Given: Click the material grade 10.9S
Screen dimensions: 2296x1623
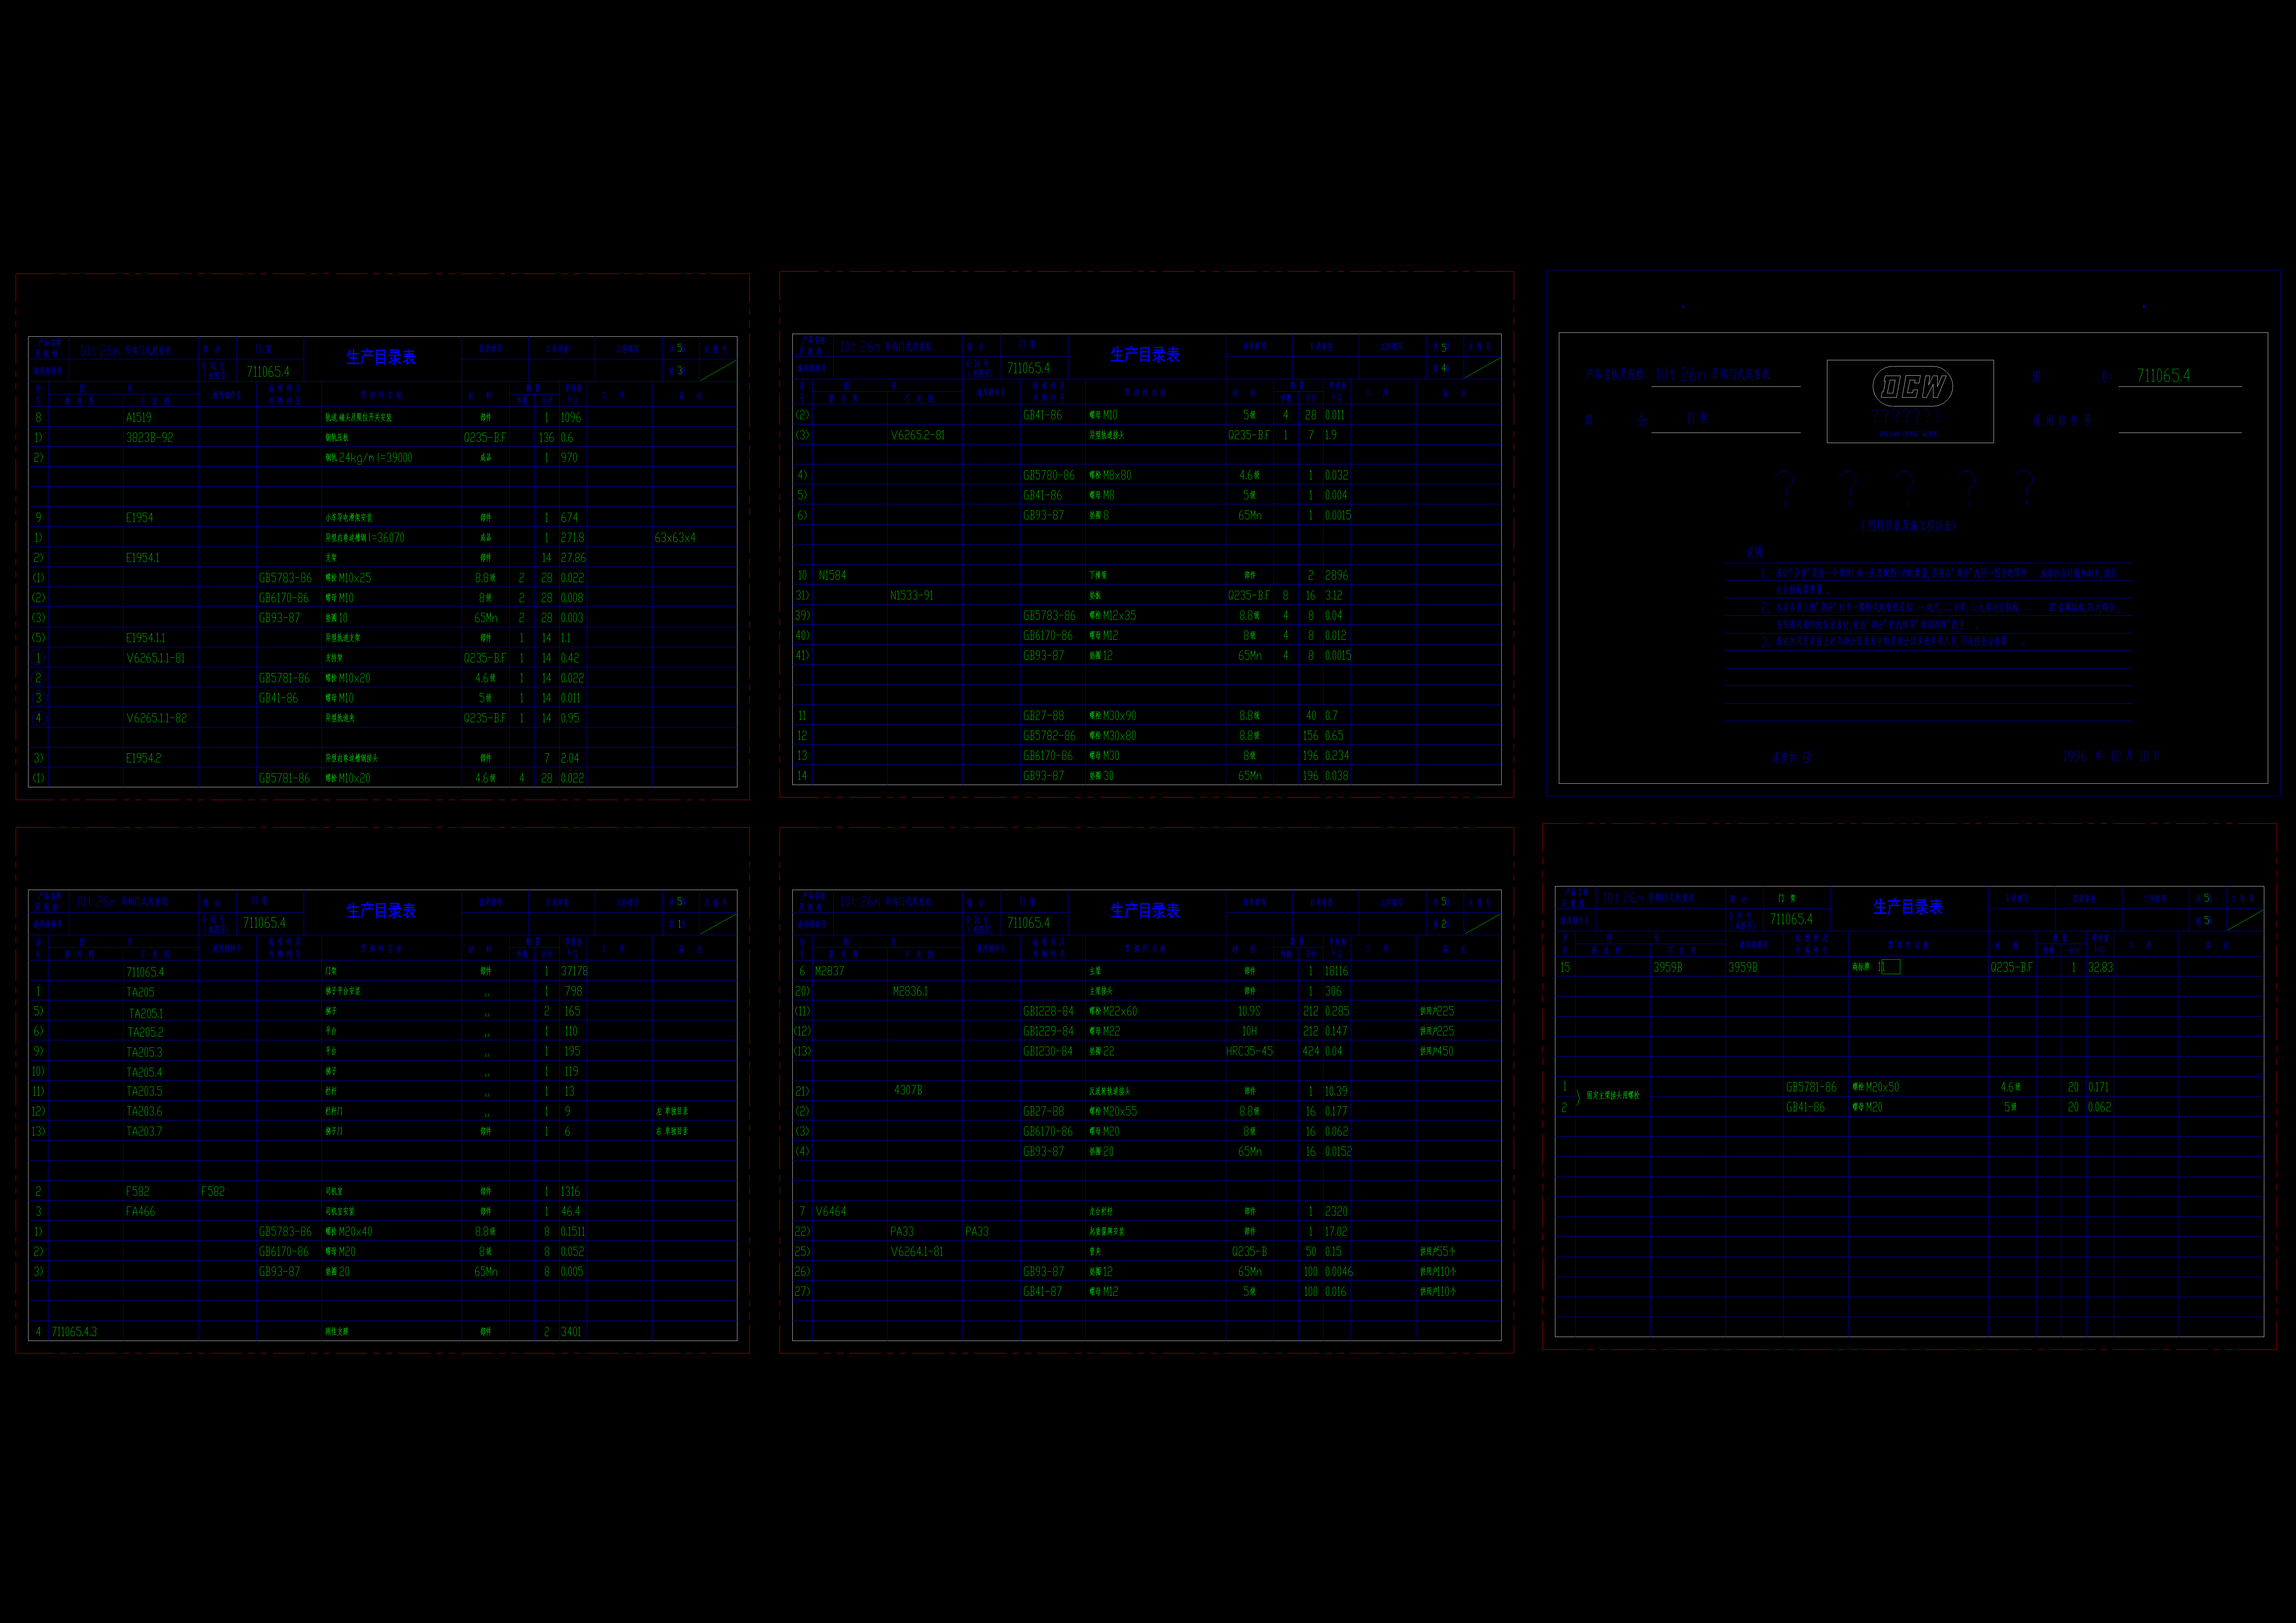Looking at the screenshot, I should click(x=1249, y=1011).
